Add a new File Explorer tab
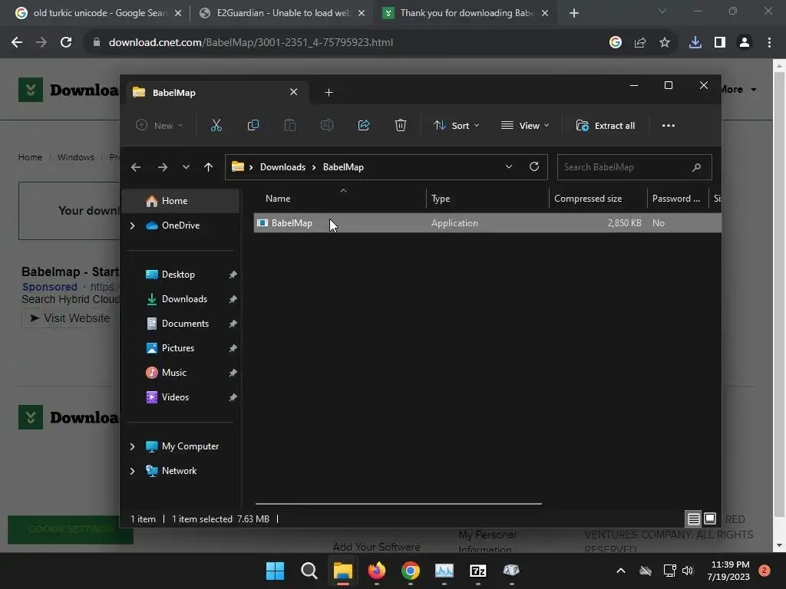The image size is (786, 589). [x=329, y=93]
